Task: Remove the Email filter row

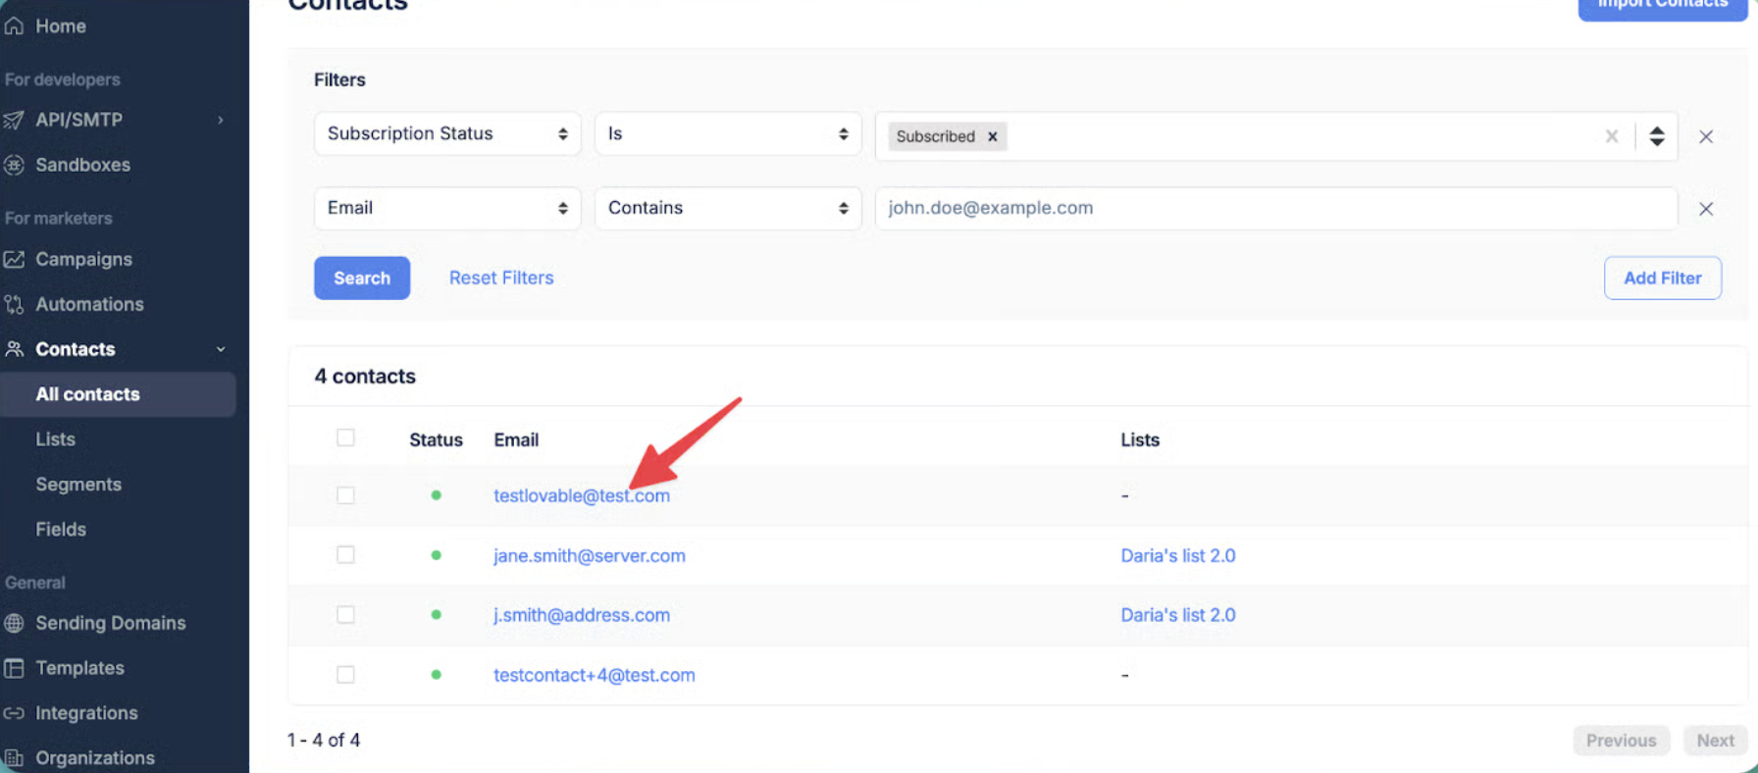Action: (x=1706, y=209)
